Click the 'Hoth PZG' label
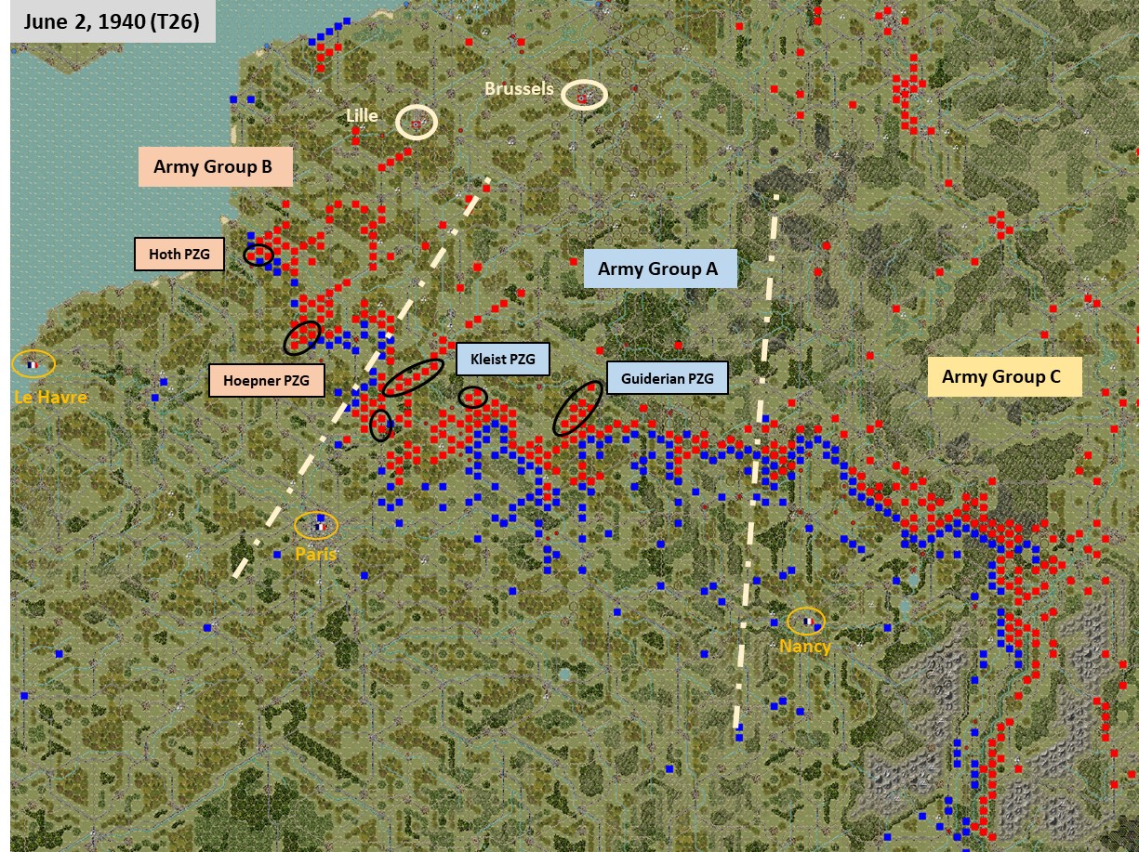Viewport: 1139px width, 852px height. pyautogui.click(x=179, y=254)
